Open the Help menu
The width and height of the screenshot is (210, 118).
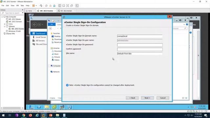point(28,6)
